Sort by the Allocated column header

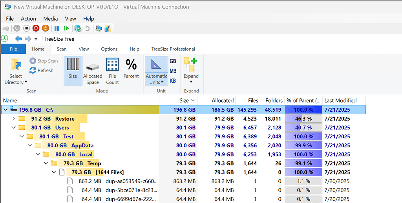[x=223, y=100]
